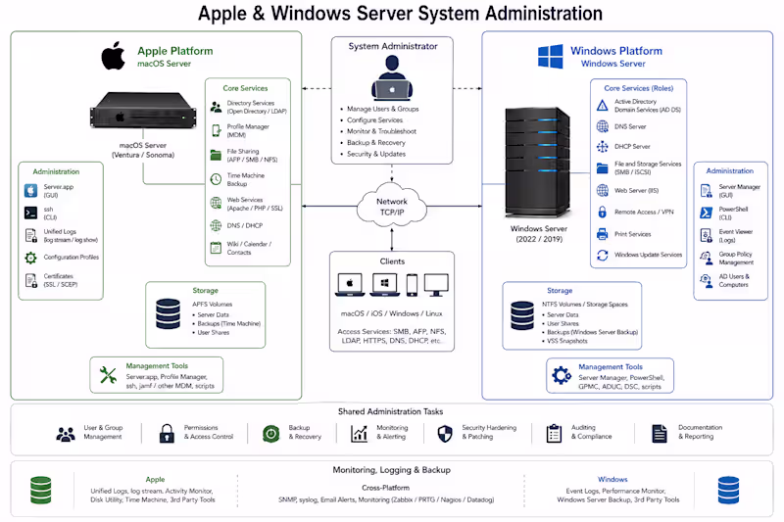Click the Security Hardening shield icon

[445, 434]
